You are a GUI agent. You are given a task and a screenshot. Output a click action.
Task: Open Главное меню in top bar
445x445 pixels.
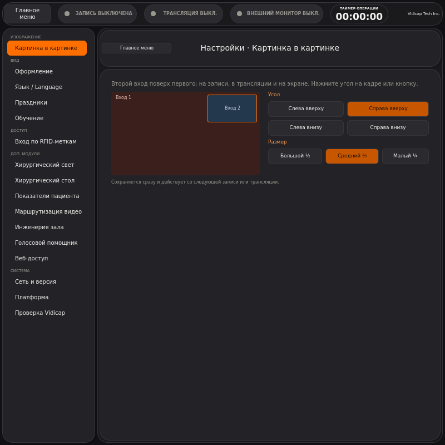point(27,13)
